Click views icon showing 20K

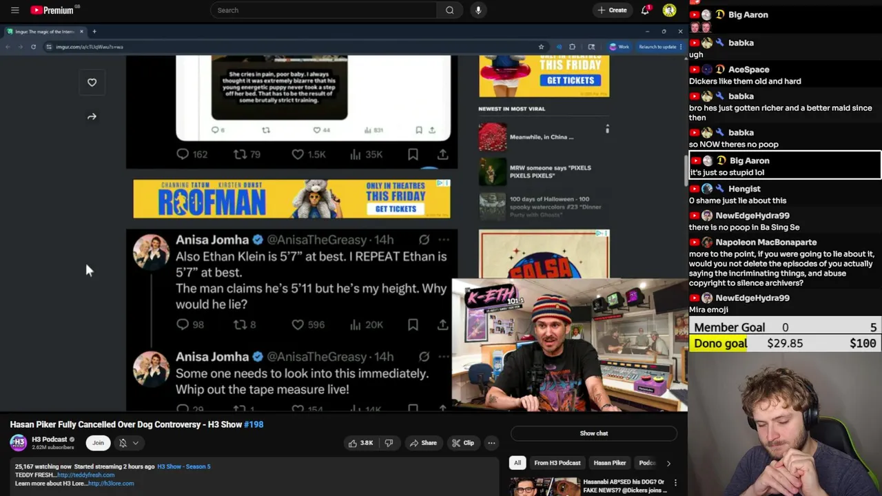356,324
